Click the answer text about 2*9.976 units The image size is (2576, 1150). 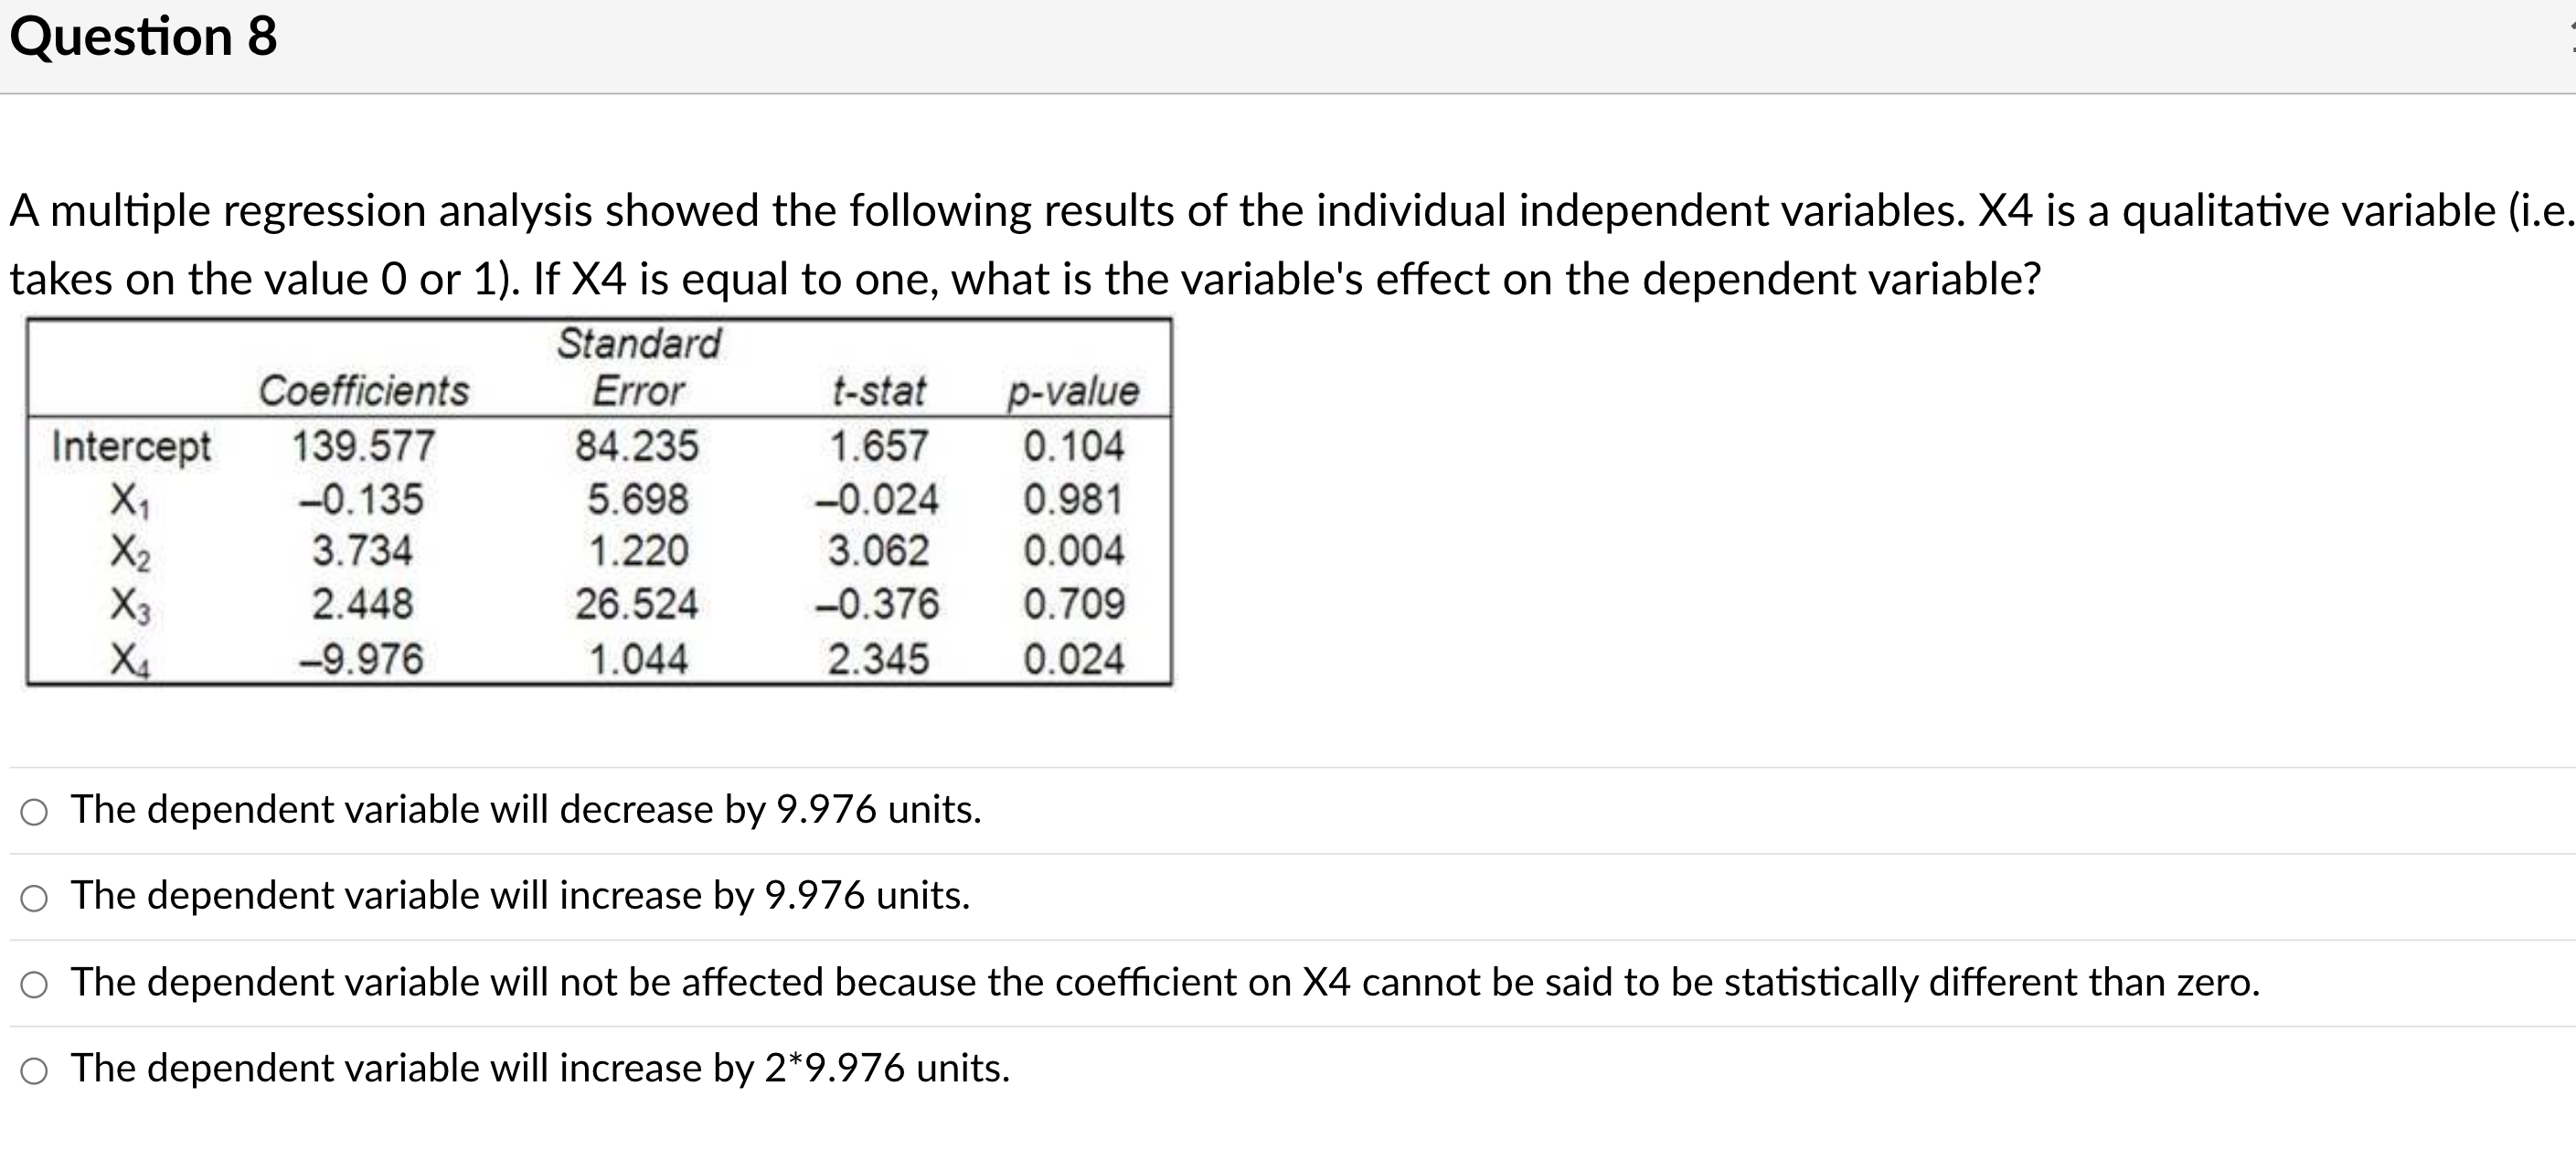pos(540,1068)
